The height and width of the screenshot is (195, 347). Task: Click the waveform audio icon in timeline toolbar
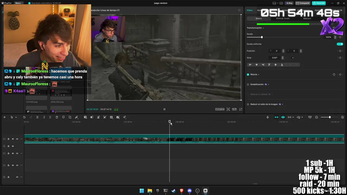click(125, 117)
